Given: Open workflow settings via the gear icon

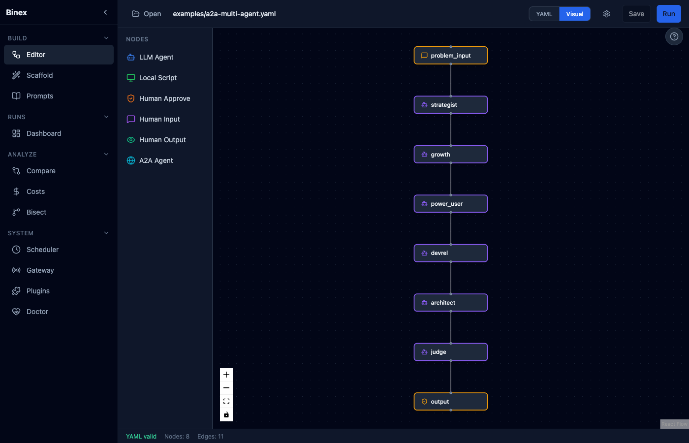Looking at the screenshot, I should pyautogui.click(x=606, y=14).
